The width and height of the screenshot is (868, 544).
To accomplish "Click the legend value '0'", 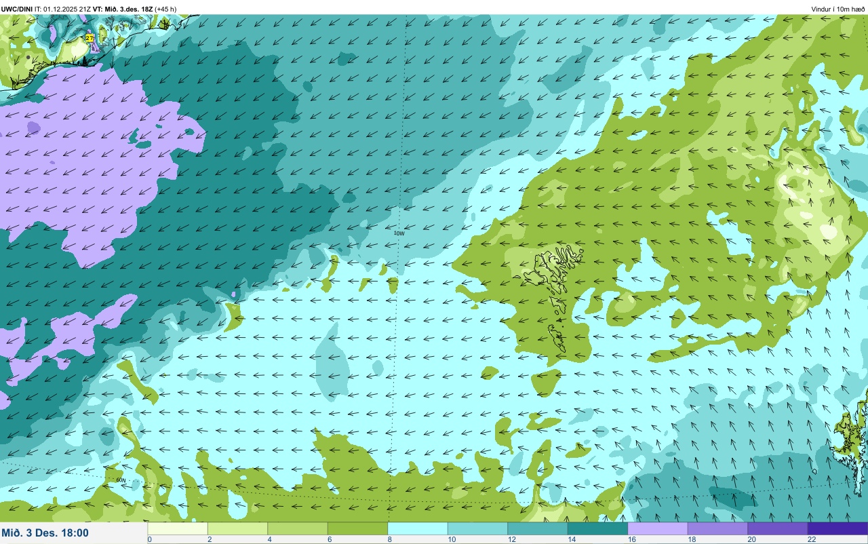I will point(149,540).
